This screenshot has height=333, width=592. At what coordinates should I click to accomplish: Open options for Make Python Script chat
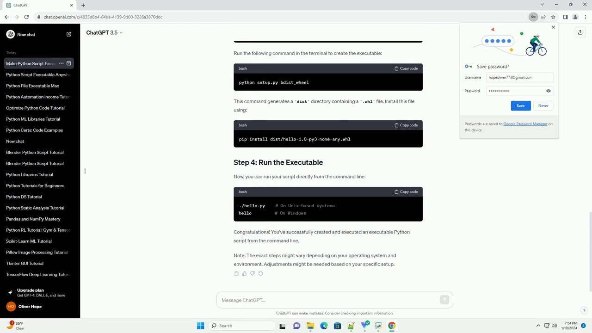[61, 63]
